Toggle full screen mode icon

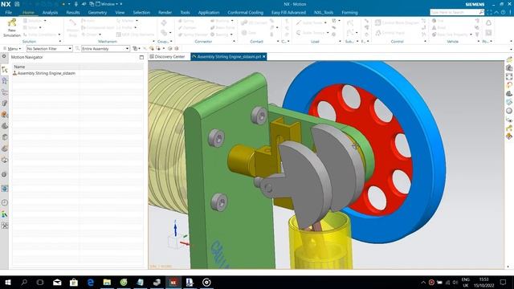point(489,13)
